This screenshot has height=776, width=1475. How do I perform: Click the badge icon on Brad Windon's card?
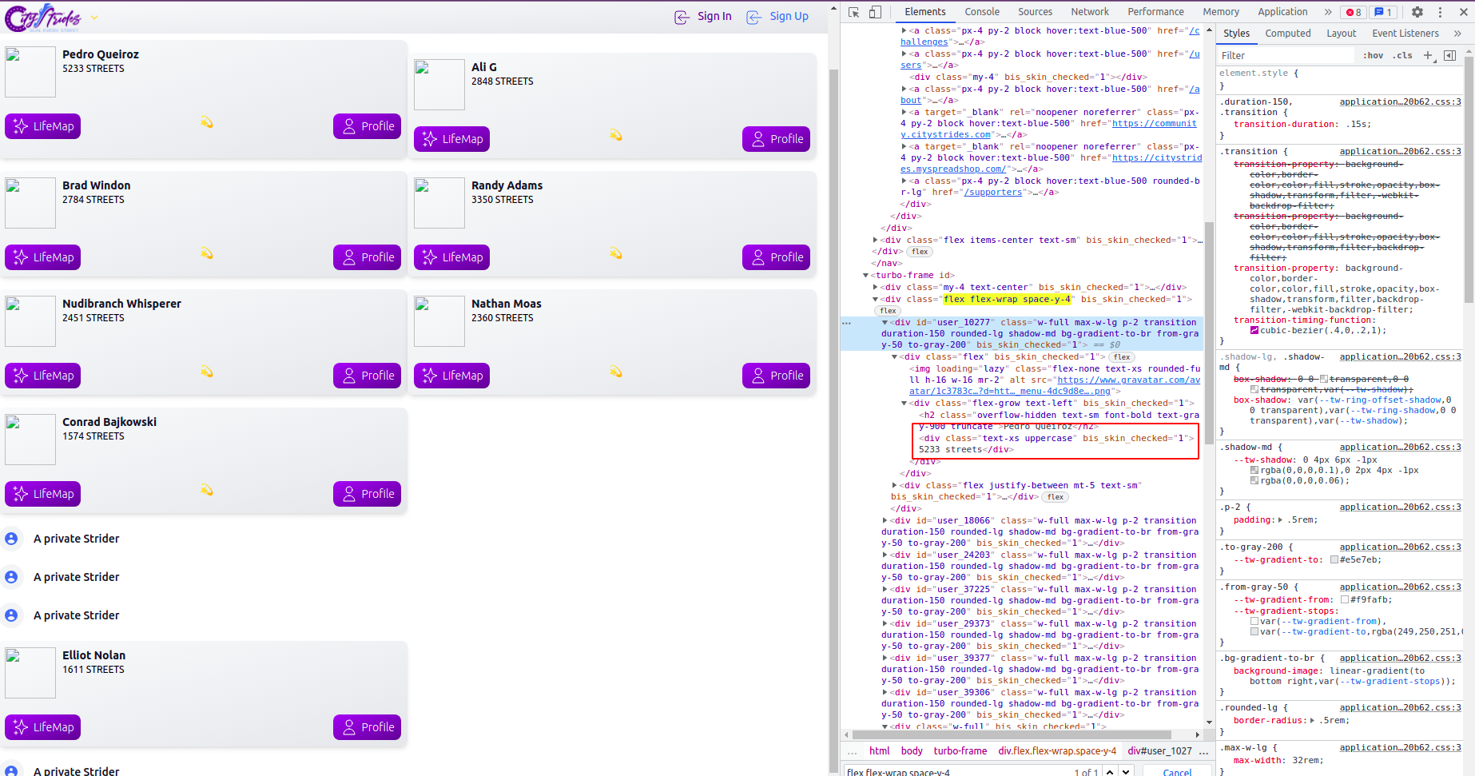[207, 253]
